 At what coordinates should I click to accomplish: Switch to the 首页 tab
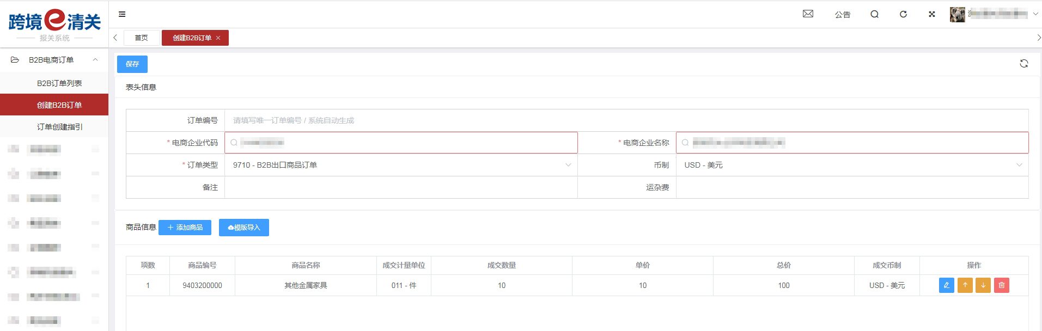tap(142, 38)
